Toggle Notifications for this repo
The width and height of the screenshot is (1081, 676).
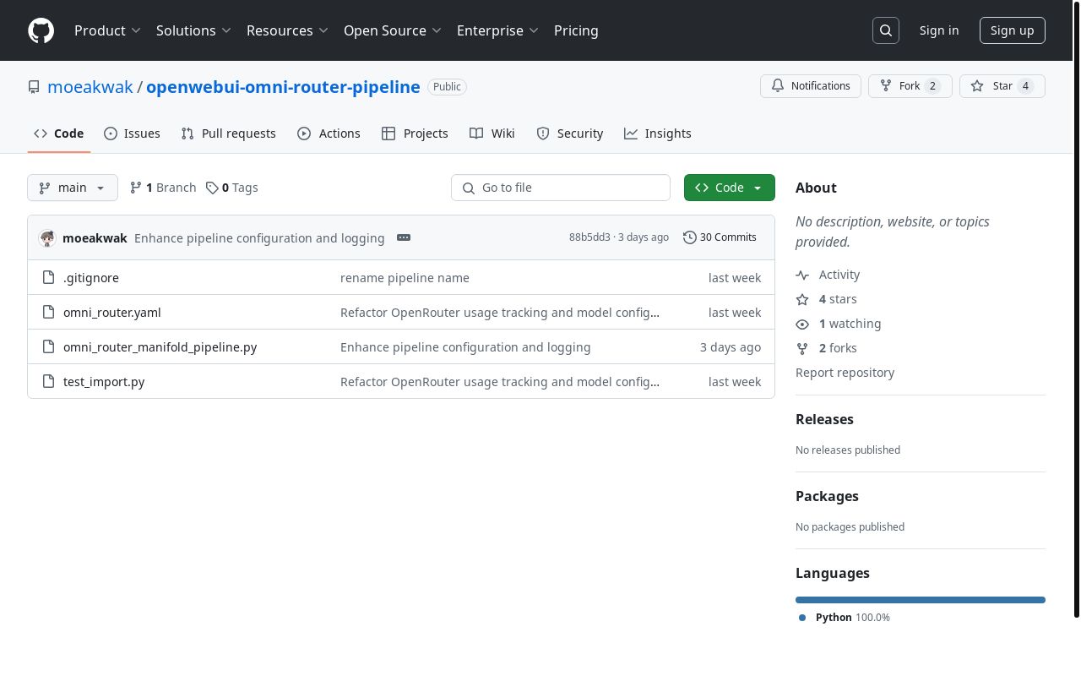(x=811, y=86)
